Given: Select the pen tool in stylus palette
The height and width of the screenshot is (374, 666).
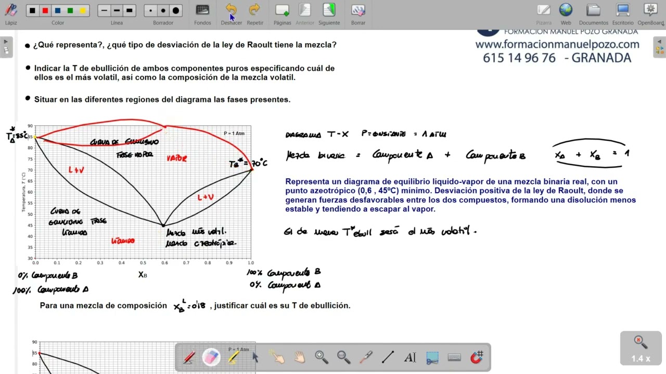Looking at the screenshot, I should click(189, 357).
